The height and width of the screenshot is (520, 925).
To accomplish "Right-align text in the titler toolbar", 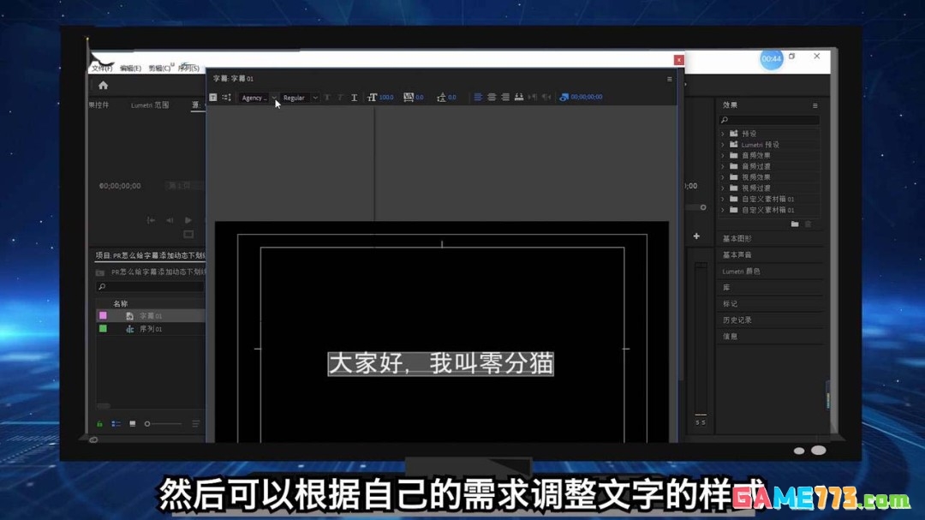I will click(504, 97).
